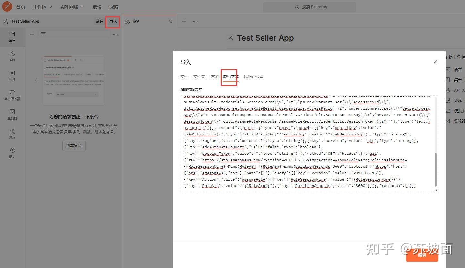Open 探索 in the top navigation
465x268 pixels.
[114, 7]
